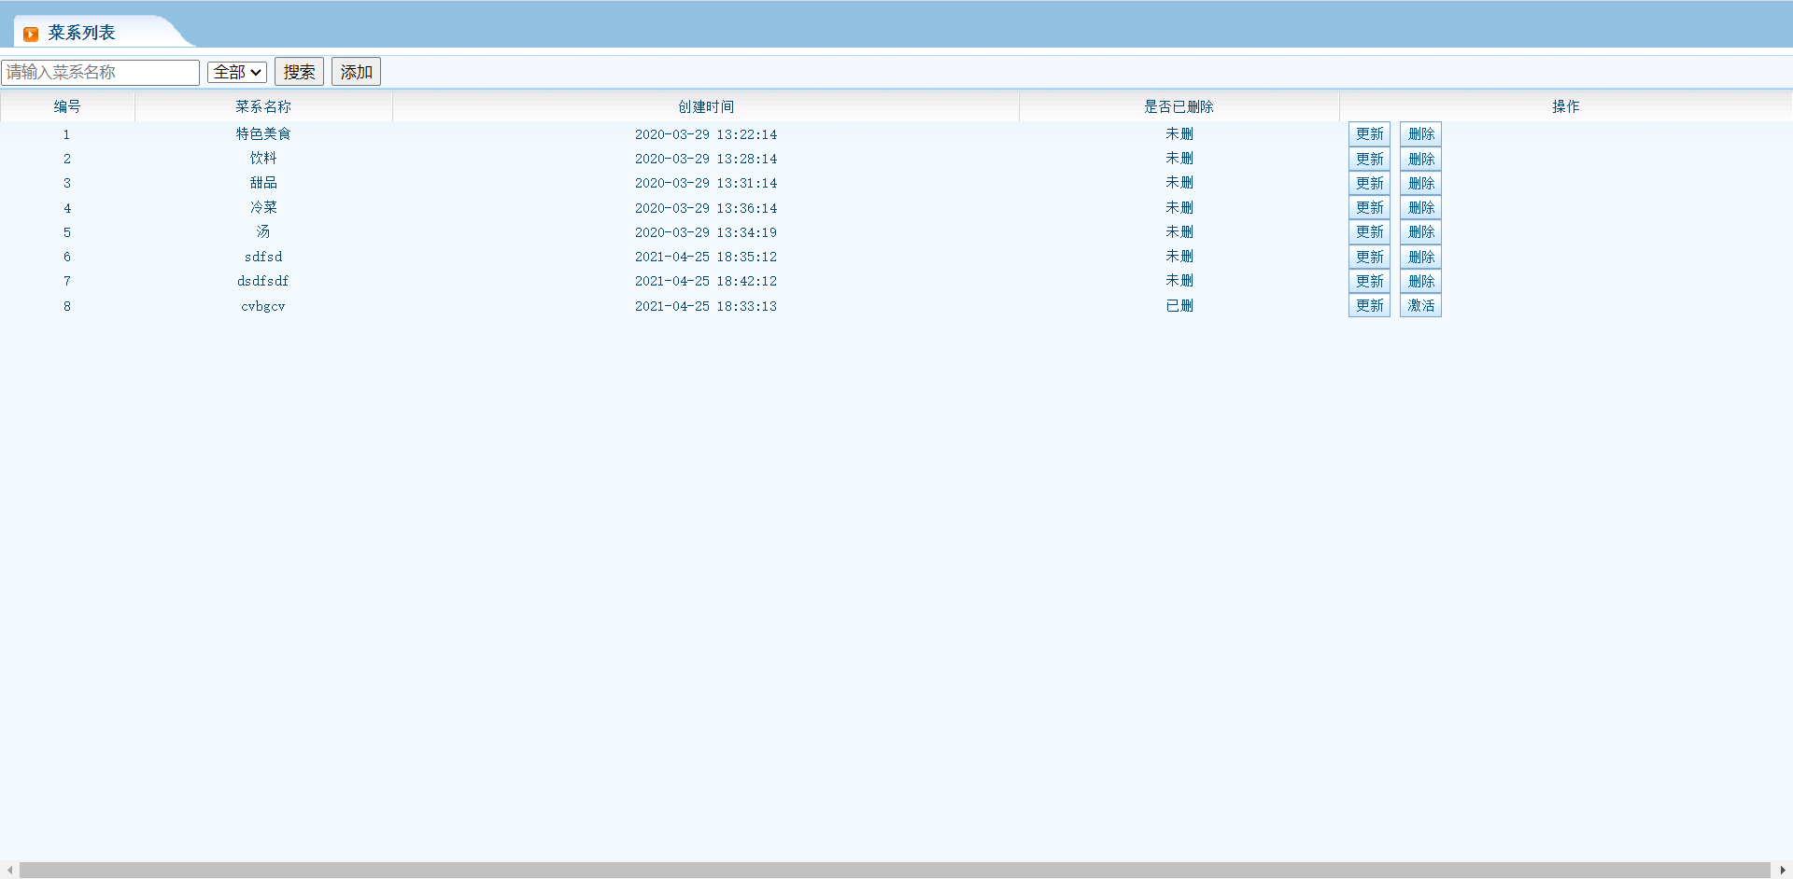This screenshot has height=879, width=1793.
Task: Click timestamp 2021-04-25 18:33:13
Action: tap(706, 306)
